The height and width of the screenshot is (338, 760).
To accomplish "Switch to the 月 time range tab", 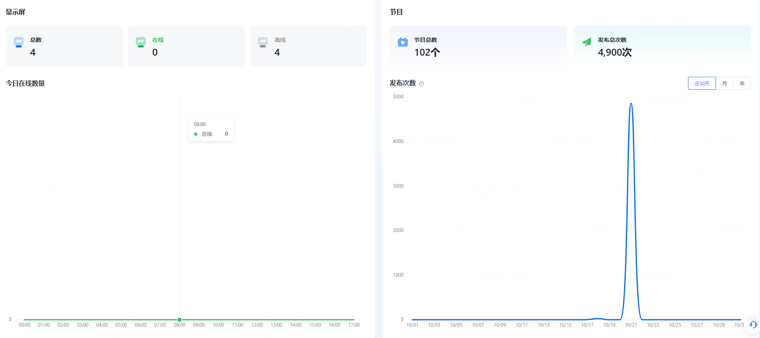I will (725, 83).
